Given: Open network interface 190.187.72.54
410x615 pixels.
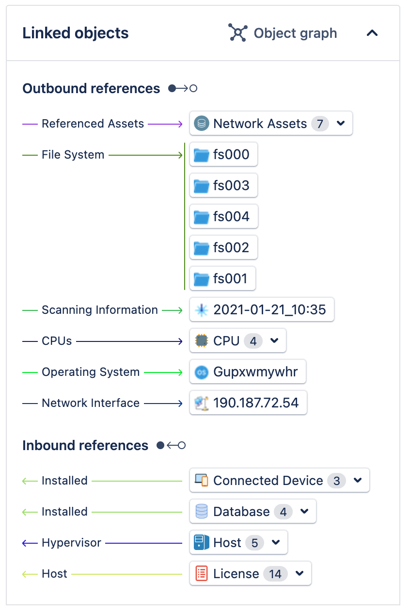Looking at the screenshot, I should tap(248, 403).
